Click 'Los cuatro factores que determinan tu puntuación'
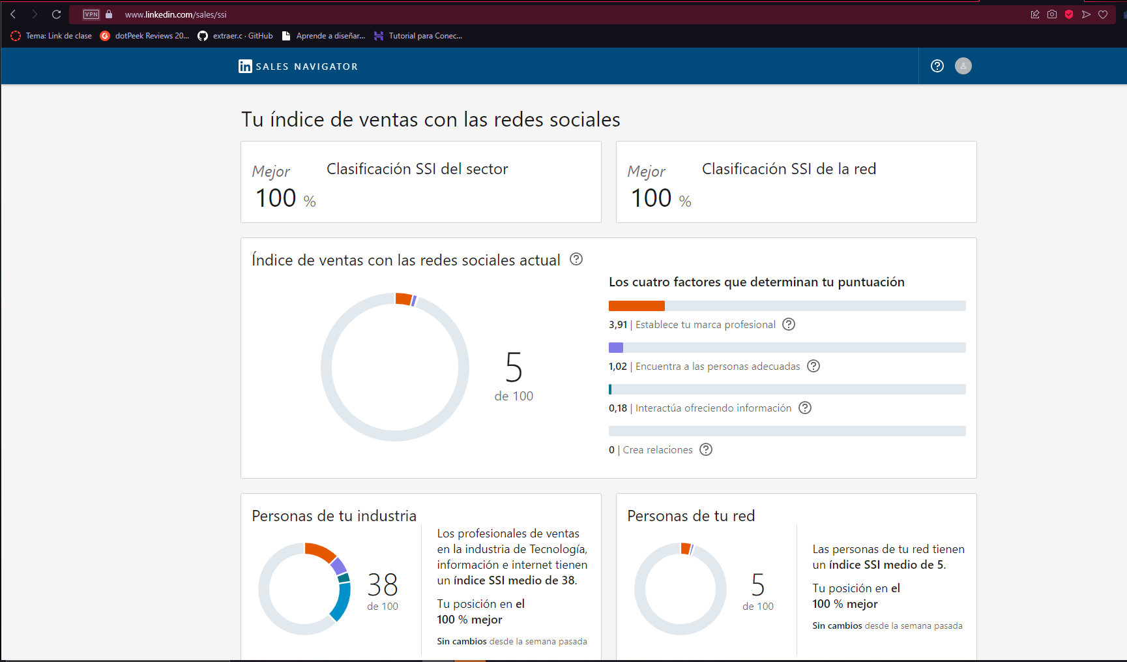Image resolution: width=1127 pixels, height=662 pixels. point(757,282)
